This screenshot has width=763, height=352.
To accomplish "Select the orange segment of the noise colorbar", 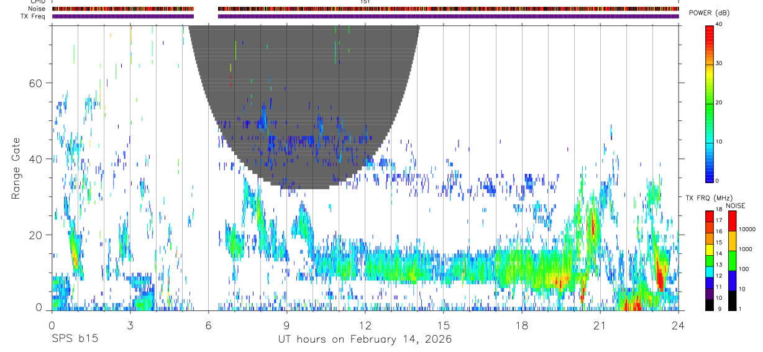I will pos(732,240).
